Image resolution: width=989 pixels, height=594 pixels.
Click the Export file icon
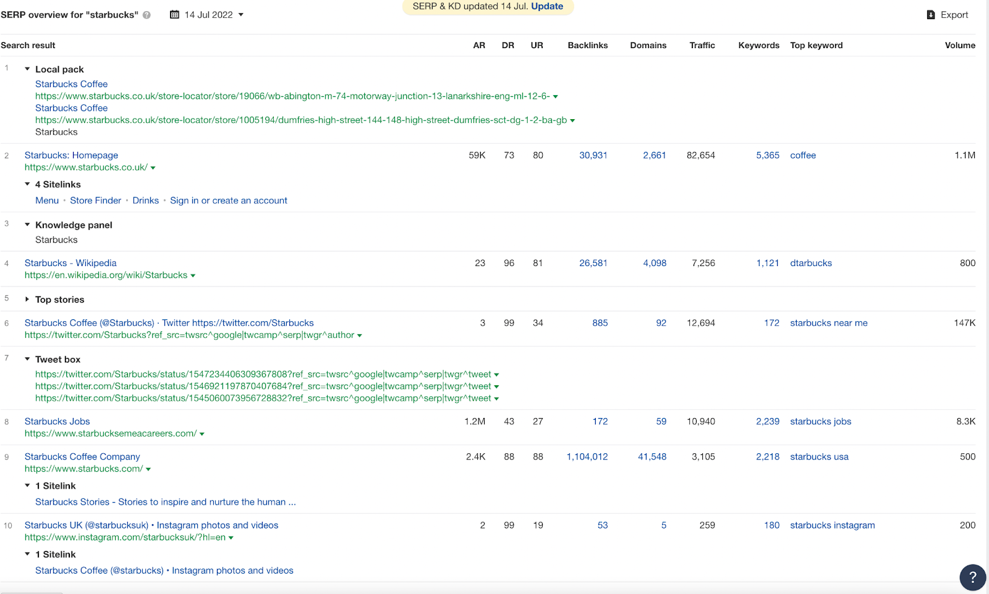[x=930, y=15]
